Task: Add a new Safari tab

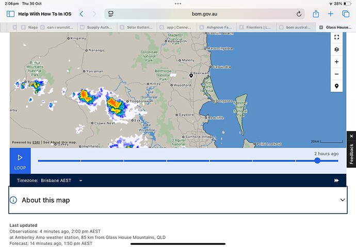Action: pyautogui.click(x=331, y=14)
